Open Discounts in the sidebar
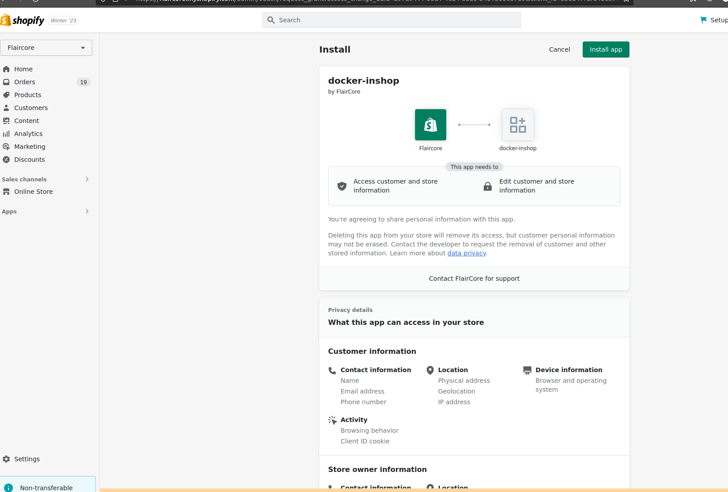 click(29, 160)
